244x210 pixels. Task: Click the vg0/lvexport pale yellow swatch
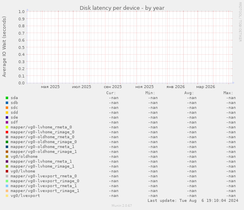[x=7, y=196]
